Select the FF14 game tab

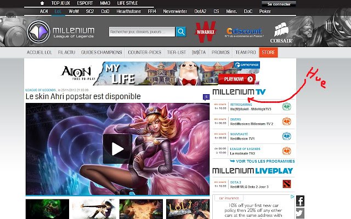(x=152, y=11)
